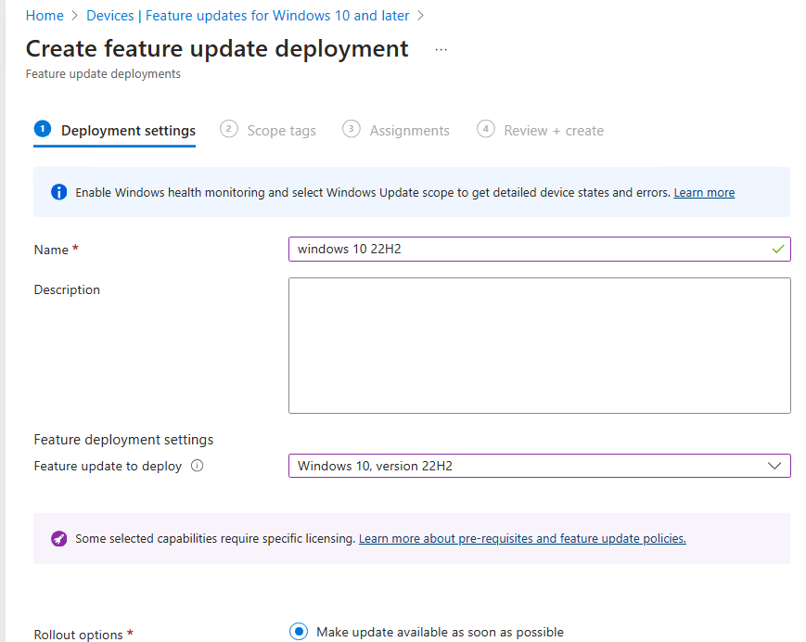Show info tooltip for Feature update to deploy
Viewport: 806px width, 642px height.
198,466
